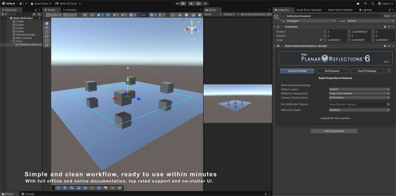
Task: Lock the Inspector panel
Action: click(389, 10)
